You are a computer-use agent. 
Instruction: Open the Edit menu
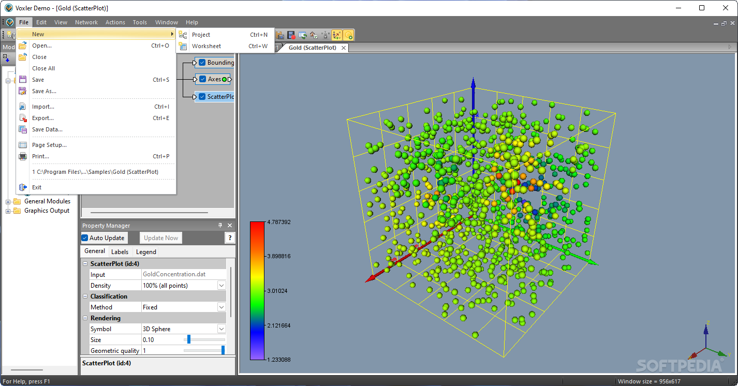pos(41,22)
